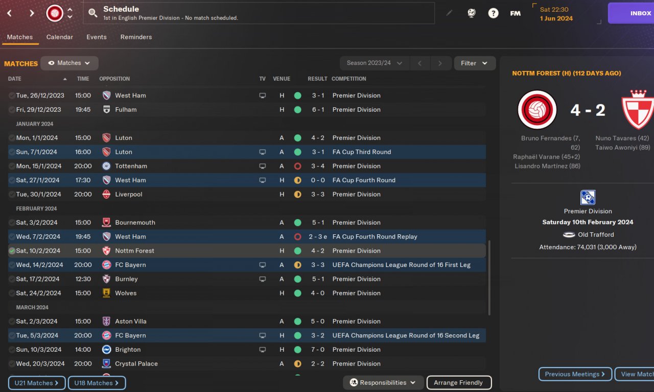The width and height of the screenshot is (654, 392).
Task: Click the home club crest in match details
Action: tap(537, 110)
